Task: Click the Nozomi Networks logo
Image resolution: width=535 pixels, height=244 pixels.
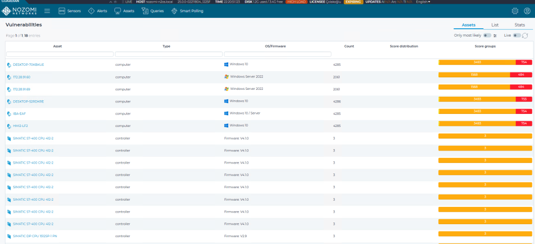Action: 19,11
